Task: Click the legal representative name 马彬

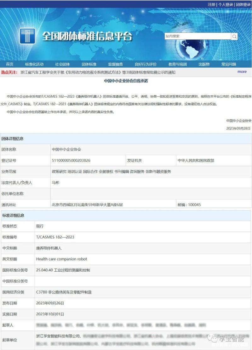Action: [55, 183]
